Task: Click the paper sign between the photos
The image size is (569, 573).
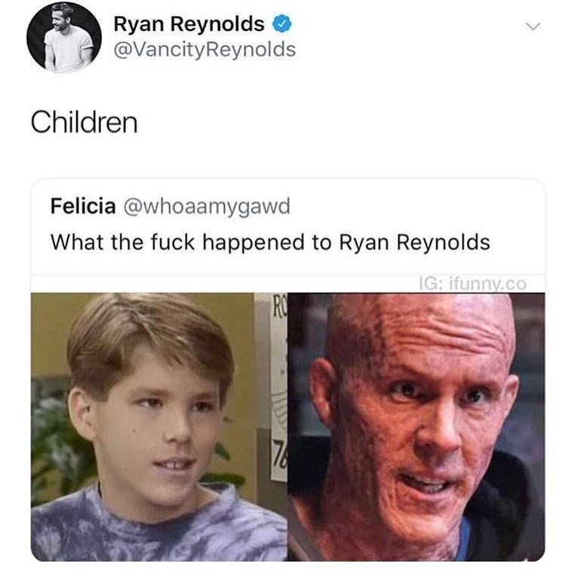Action: tap(278, 387)
